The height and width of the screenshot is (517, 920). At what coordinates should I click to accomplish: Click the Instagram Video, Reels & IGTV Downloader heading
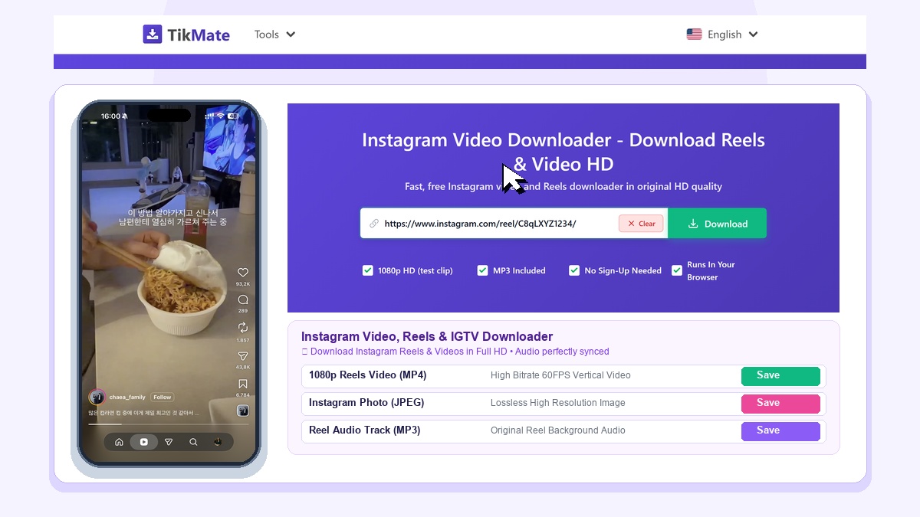[x=427, y=336]
